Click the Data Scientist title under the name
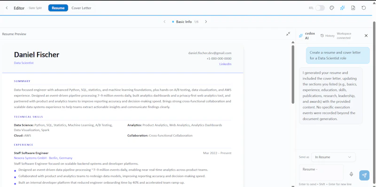 coord(24,63)
